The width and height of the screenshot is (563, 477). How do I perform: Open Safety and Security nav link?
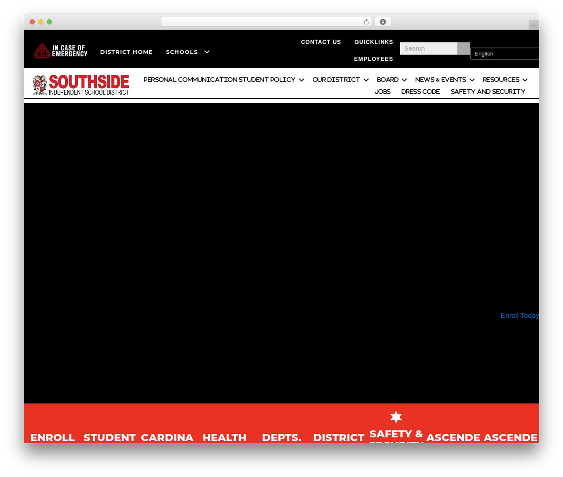[488, 92]
